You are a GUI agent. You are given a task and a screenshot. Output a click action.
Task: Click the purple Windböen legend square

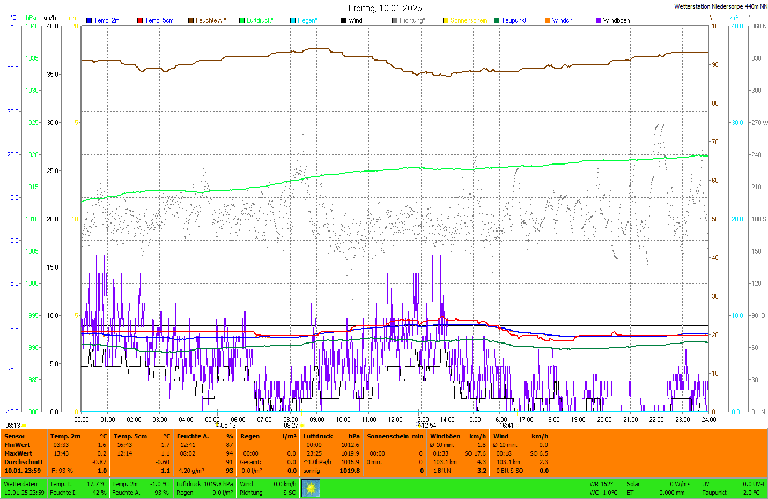[x=599, y=20]
